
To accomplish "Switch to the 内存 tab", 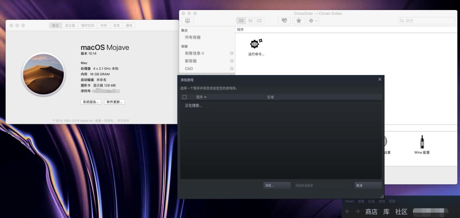I will tap(103, 25).
